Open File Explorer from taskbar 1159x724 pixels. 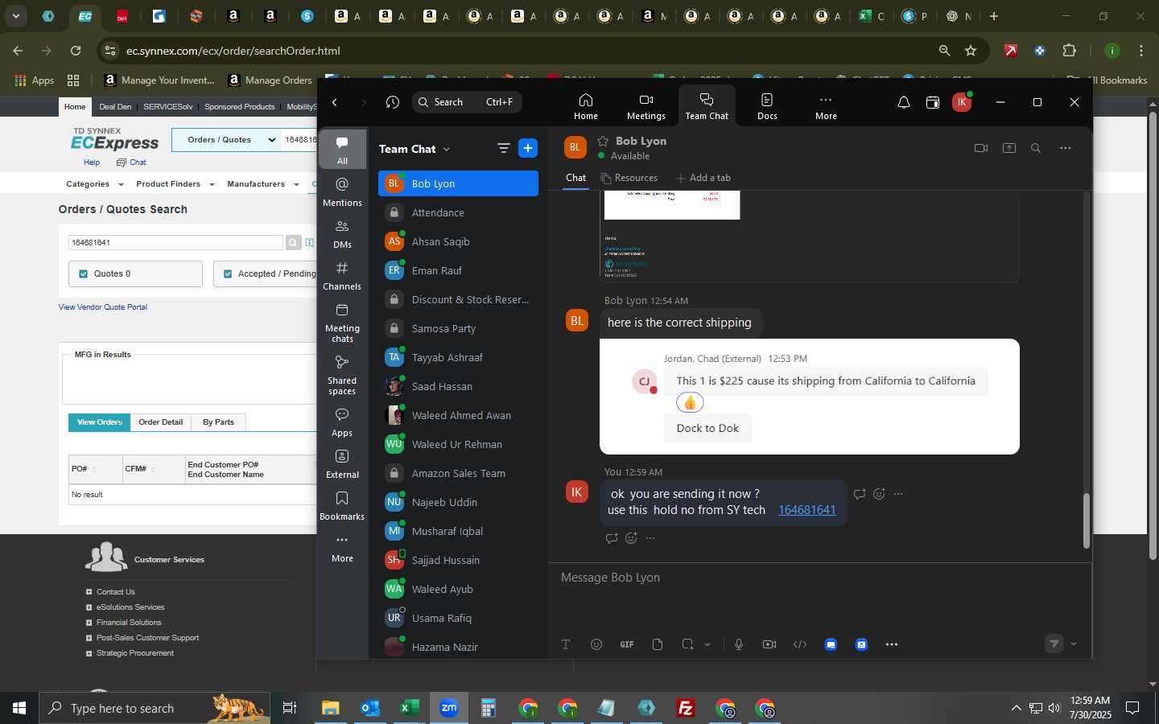pos(331,708)
